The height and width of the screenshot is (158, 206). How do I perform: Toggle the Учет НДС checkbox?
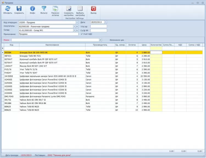tap(82, 34)
